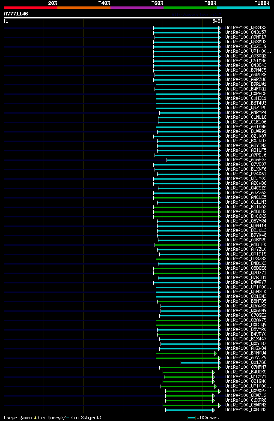Click the green alignment bar for A3YZZ9
Viewport: 274px width, 421px height.
click(x=188, y=358)
